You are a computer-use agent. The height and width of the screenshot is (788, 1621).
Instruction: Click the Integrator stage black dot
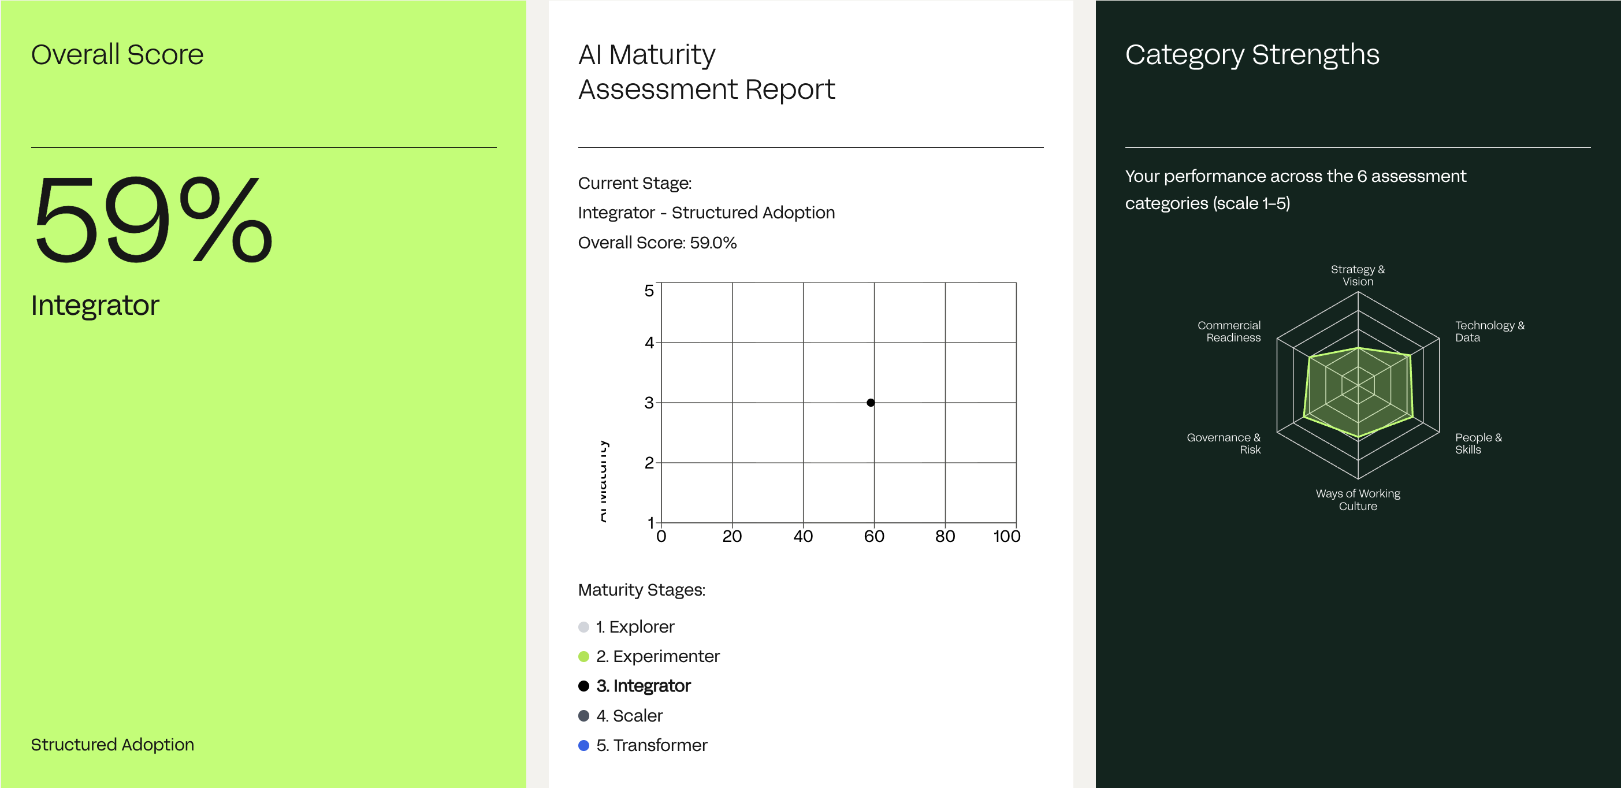[583, 686]
